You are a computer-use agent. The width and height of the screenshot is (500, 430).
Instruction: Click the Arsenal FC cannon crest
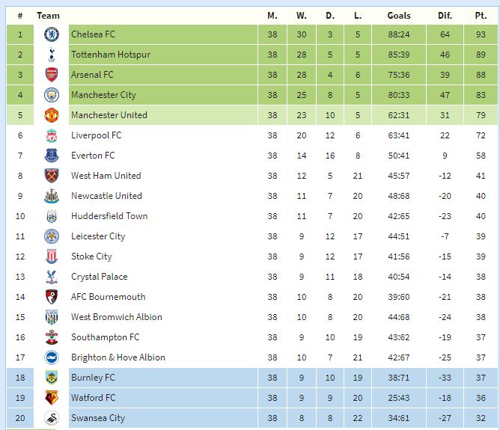pos(52,75)
